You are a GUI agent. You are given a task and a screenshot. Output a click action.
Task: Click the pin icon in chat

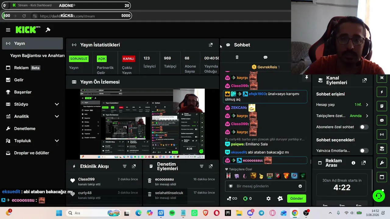click(x=307, y=78)
